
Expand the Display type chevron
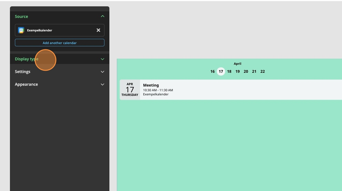pos(103,59)
